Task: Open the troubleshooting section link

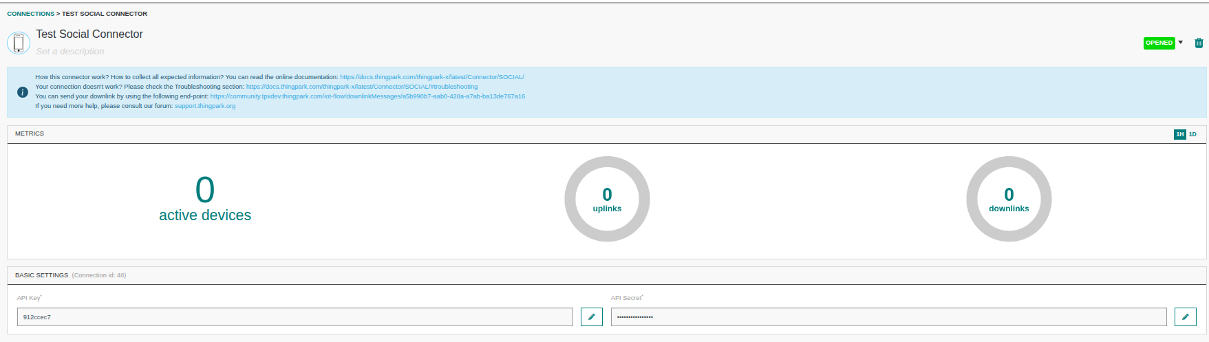Action: [x=361, y=87]
